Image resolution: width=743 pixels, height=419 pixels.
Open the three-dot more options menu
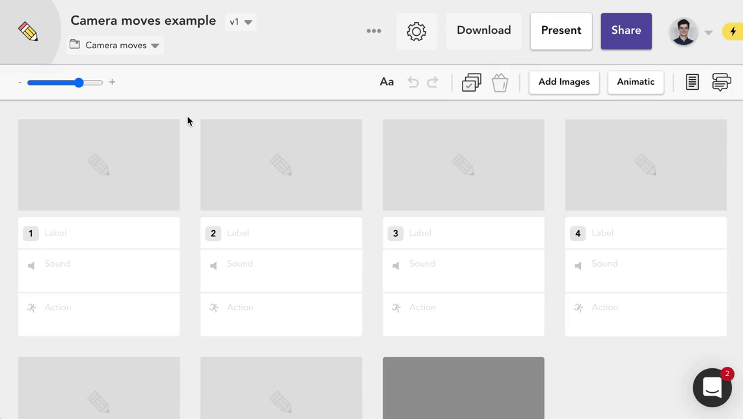(373, 31)
